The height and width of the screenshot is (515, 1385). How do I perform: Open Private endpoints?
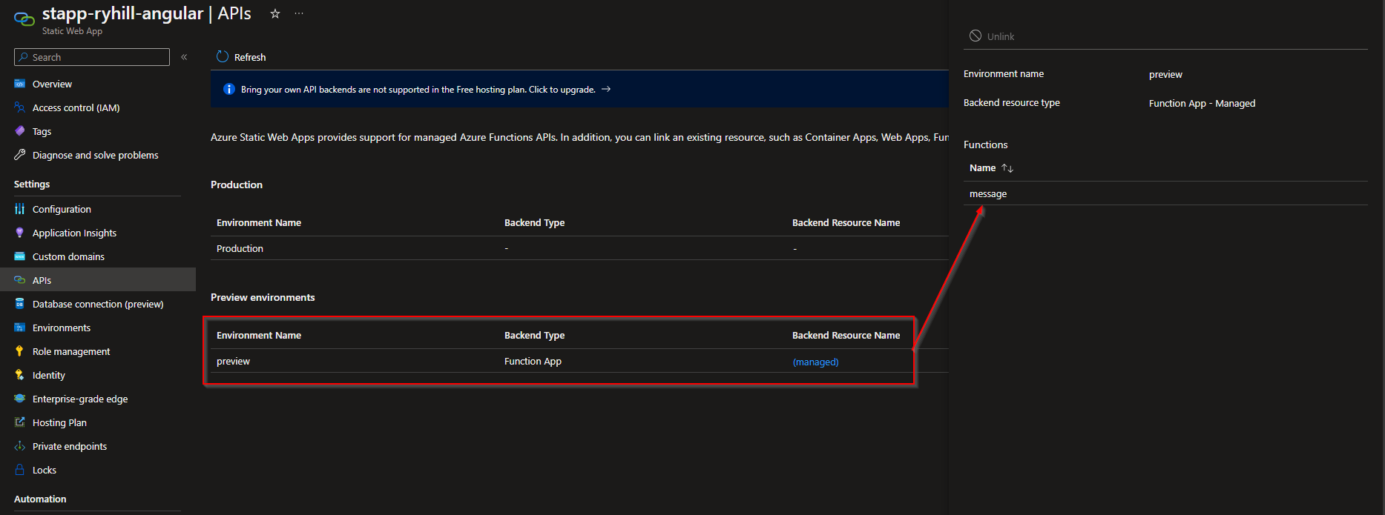(70, 446)
